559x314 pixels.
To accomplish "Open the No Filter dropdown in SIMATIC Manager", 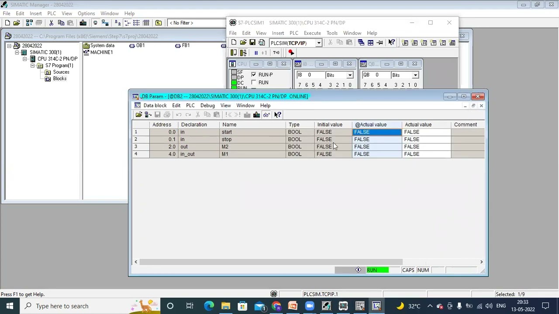I will click(x=197, y=23).
